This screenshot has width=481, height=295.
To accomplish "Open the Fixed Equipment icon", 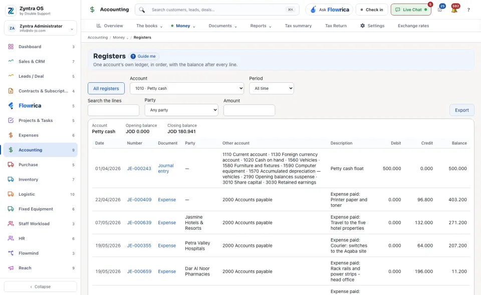I will tap(11, 209).
